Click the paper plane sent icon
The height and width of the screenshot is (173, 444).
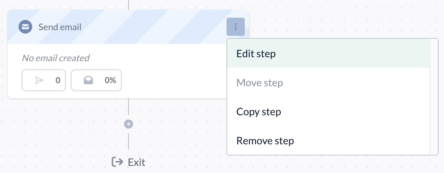click(x=39, y=81)
